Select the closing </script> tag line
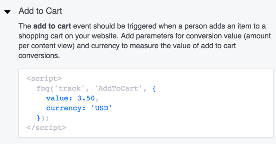The image size is (276, 144). pos(46,128)
